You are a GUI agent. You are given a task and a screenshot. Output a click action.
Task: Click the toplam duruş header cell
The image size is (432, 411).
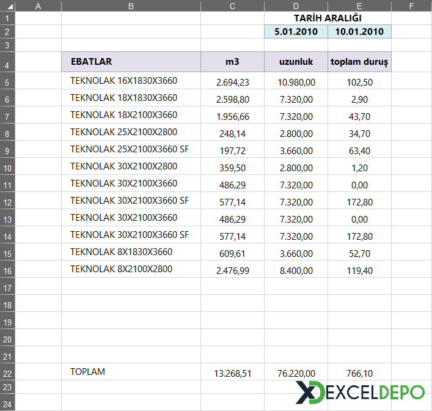point(359,62)
